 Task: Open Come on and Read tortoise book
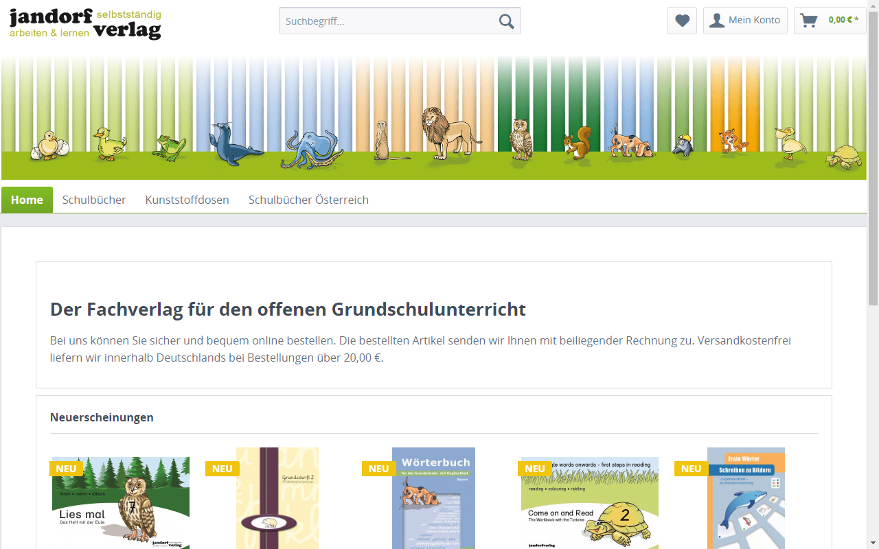tap(590, 503)
